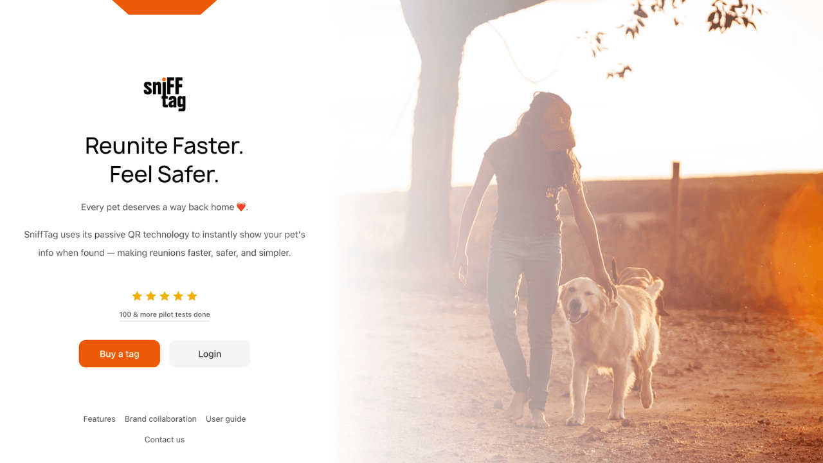
Task: Click the 100 & more pilot tests text
Action: (x=165, y=314)
